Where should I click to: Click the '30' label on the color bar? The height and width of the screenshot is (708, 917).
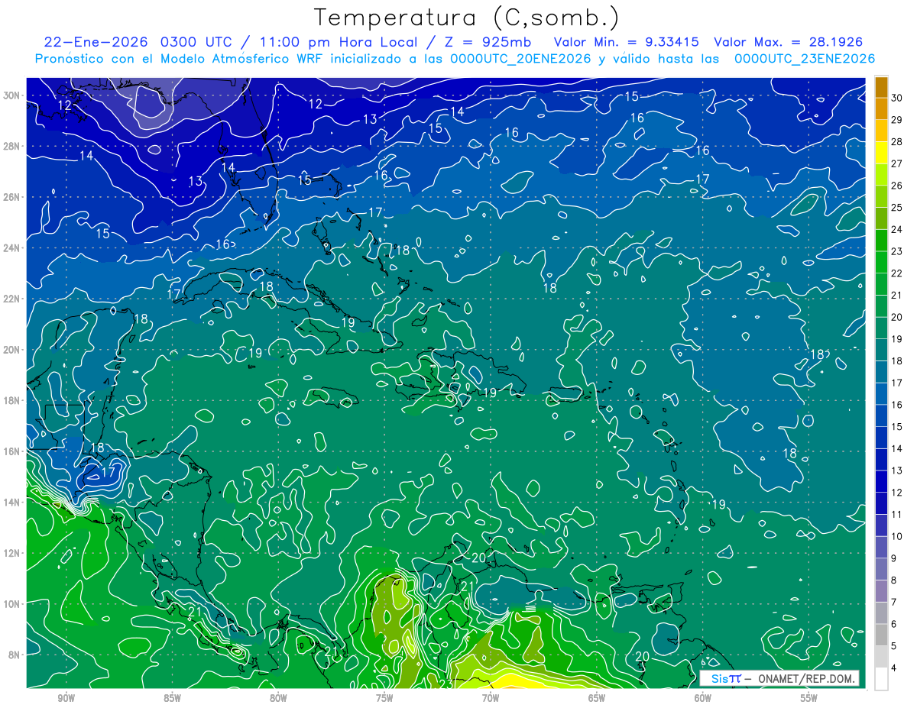[x=897, y=98]
